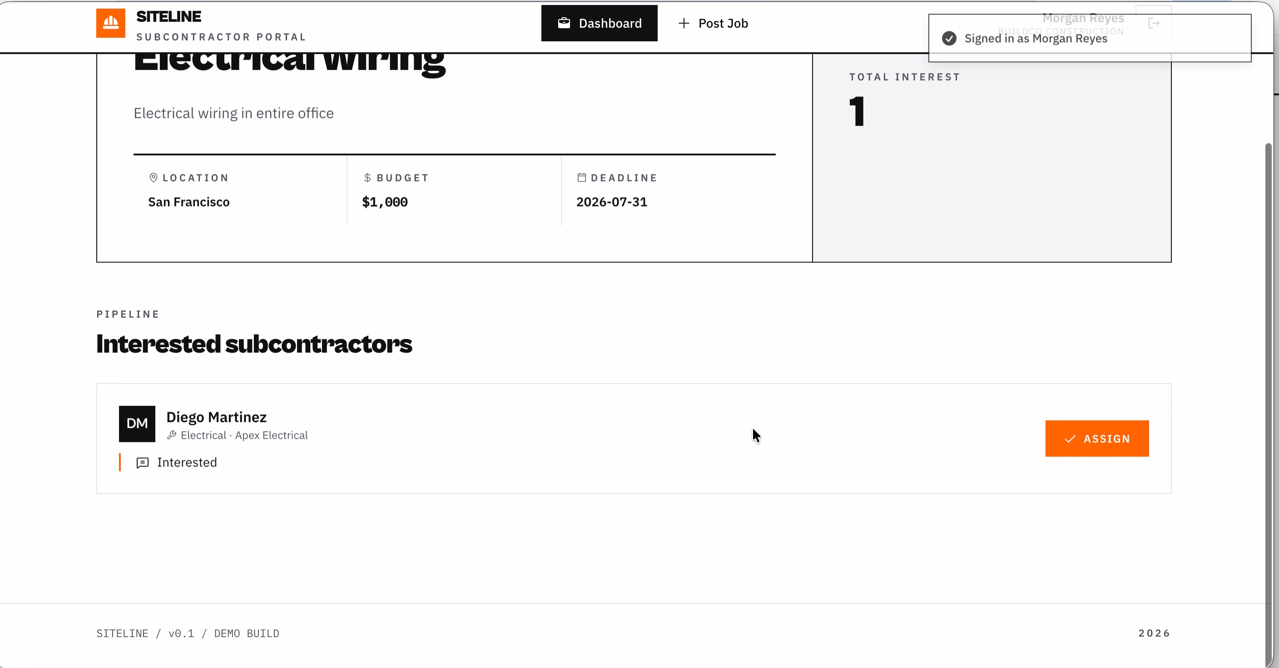The image size is (1279, 668).
Task: Click the Total Interest count
Action: click(x=857, y=112)
